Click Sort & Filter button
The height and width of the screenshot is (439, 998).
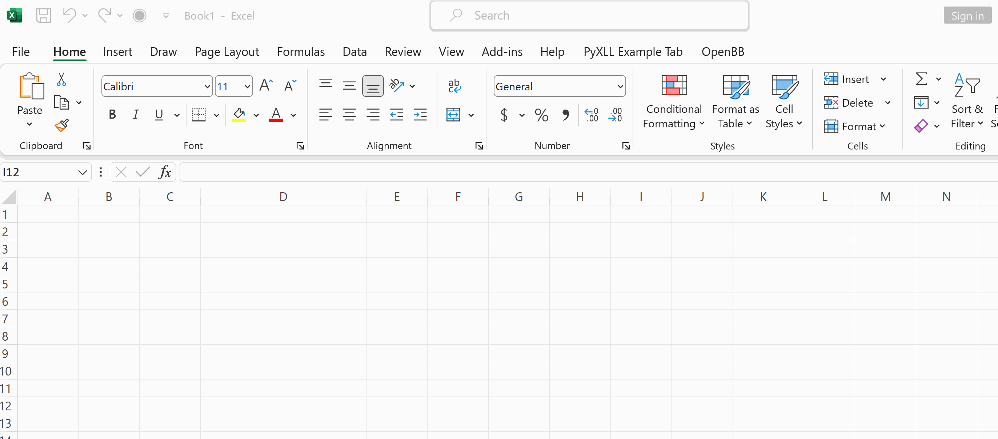[967, 102]
